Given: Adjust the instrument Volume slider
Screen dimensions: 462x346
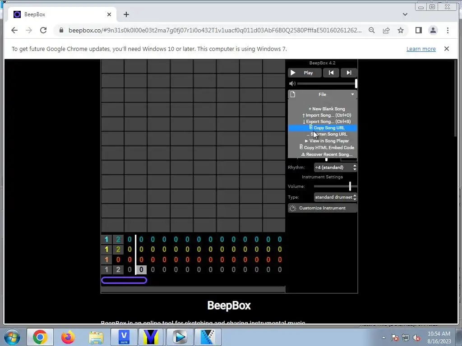Looking at the screenshot, I should pyautogui.click(x=336, y=186).
